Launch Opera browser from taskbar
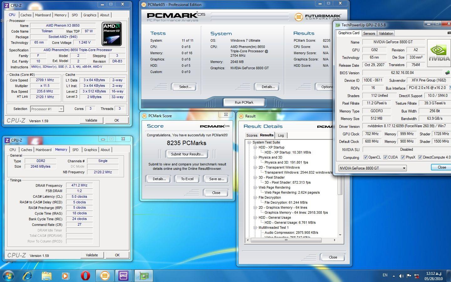Viewport: 451px width, 282px height. pos(85,276)
